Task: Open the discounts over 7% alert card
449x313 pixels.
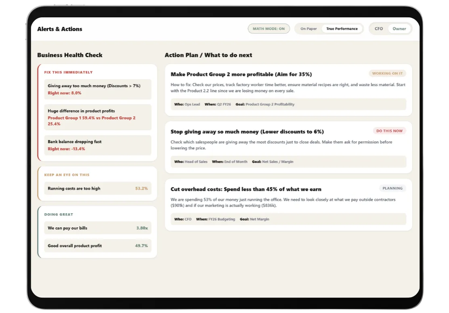Action: 98,89
